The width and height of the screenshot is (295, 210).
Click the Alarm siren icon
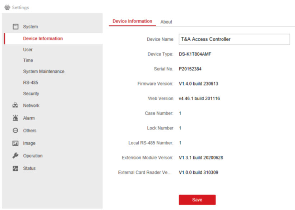[x=15, y=118]
